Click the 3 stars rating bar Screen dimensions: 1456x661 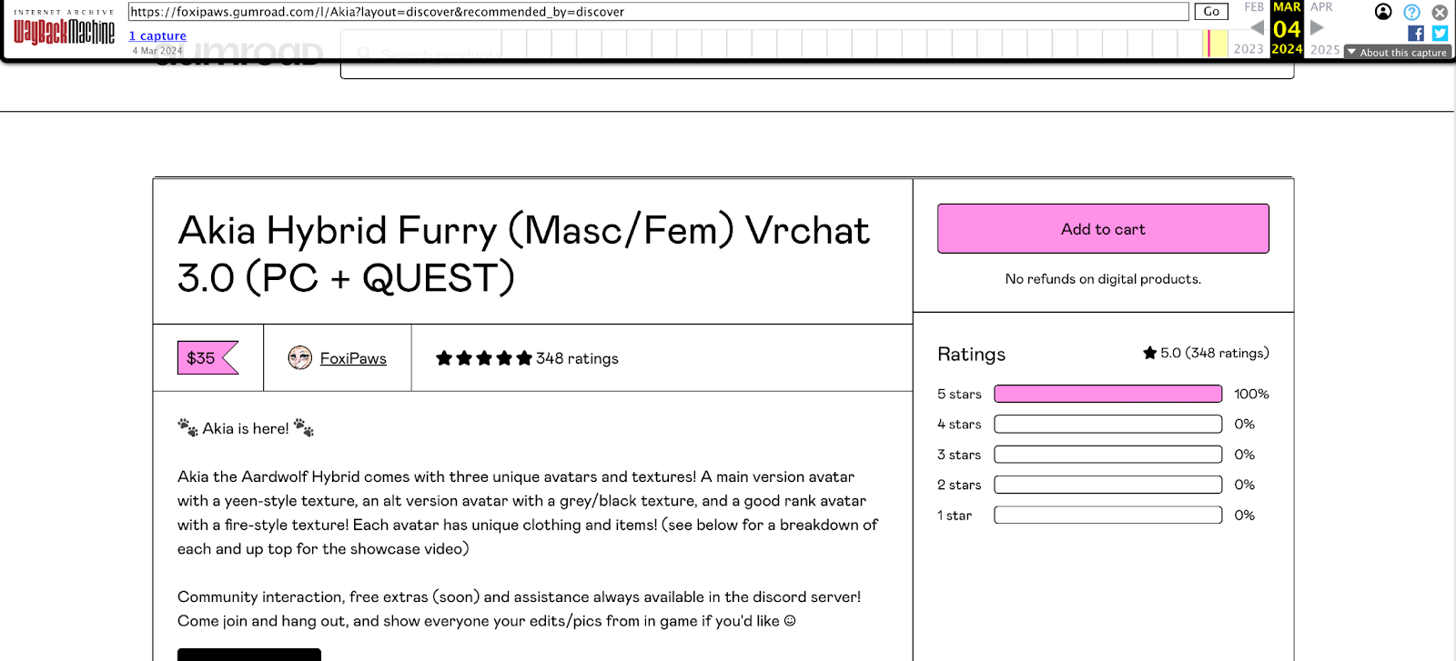point(1107,455)
